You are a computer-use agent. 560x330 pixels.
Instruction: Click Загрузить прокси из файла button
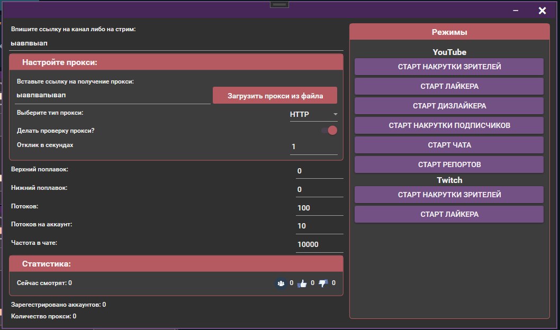[x=275, y=96]
